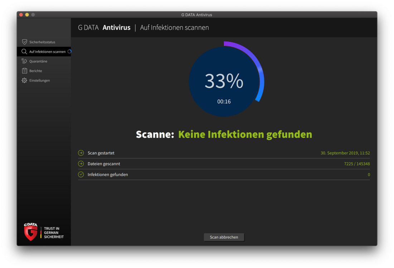Click the G DATA Antivirus header brand
This screenshot has height=268, width=394.
pos(104,28)
